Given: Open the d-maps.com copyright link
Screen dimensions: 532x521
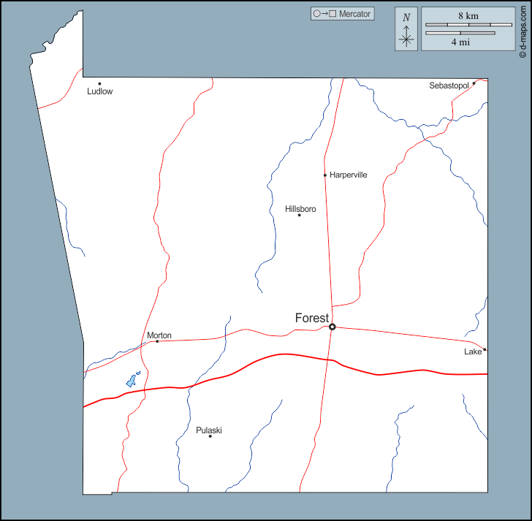Looking at the screenshot, I should coord(523,29).
